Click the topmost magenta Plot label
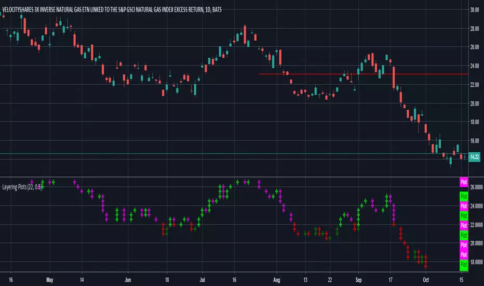484x286 pixels. tap(464, 183)
